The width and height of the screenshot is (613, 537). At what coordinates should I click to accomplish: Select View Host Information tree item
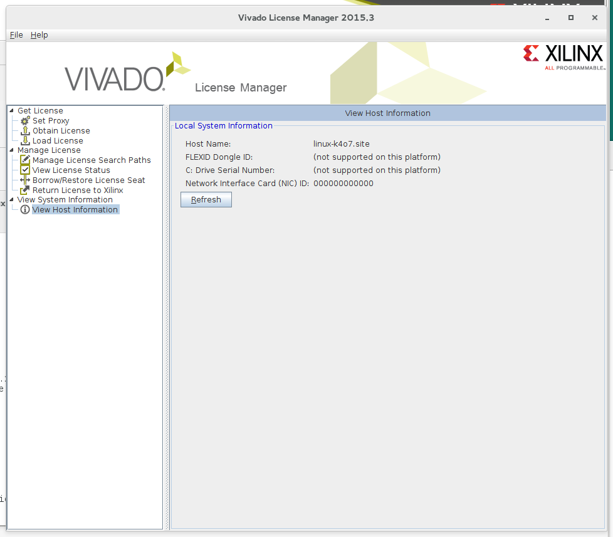(75, 209)
